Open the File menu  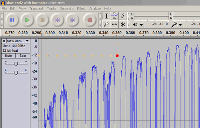pos(4,9)
